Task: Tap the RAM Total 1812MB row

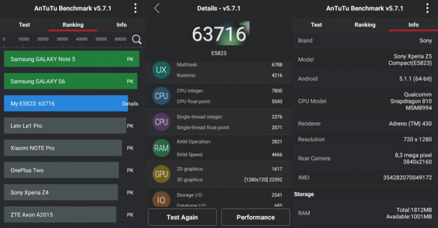Action: click(365, 213)
